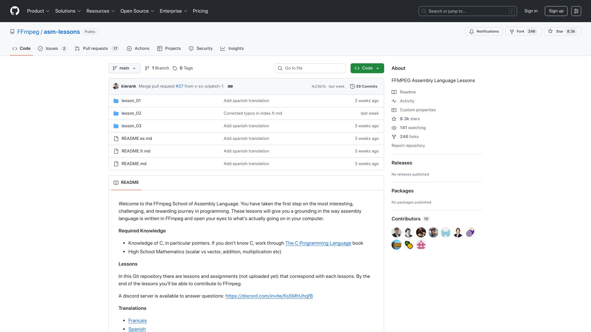This screenshot has width=591, height=332.
Task: Expand the Product menu
Action: tap(38, 11)
